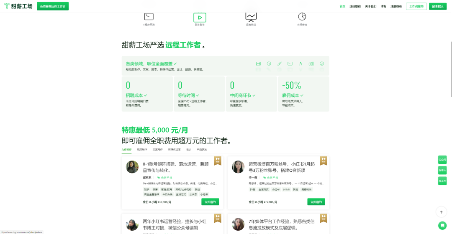Image resolution: width=452 pixels, height=234 pixels.
Task: Switch to the 文案写作 tab
Action: [x=158, y=149]
